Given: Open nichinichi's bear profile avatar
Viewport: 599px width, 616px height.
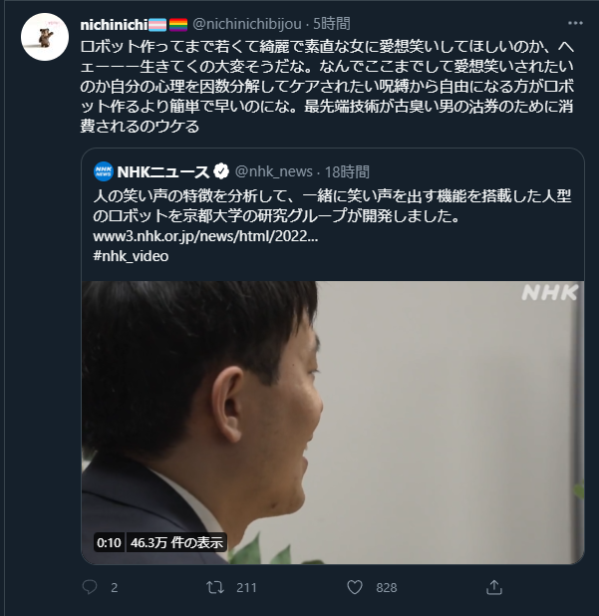Looking at the screenshot, I should [45, 37].
